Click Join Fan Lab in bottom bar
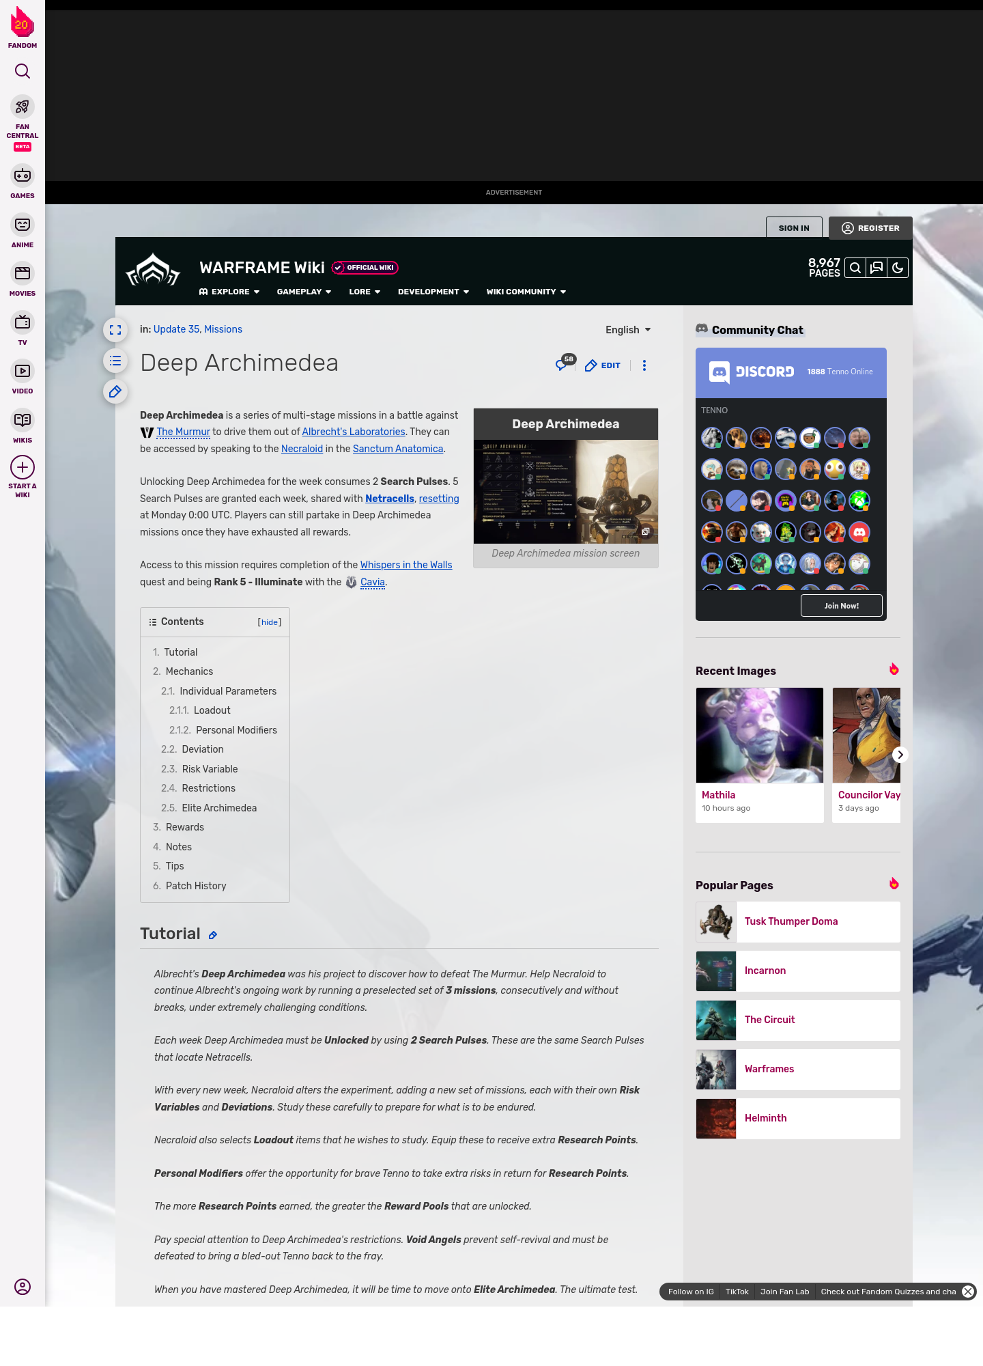This screenshot has width=983, height=1366. 784,1292
